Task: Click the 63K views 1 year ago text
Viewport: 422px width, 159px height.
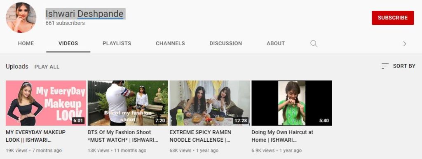Action: pyautogui.click(x=194, y=150)
